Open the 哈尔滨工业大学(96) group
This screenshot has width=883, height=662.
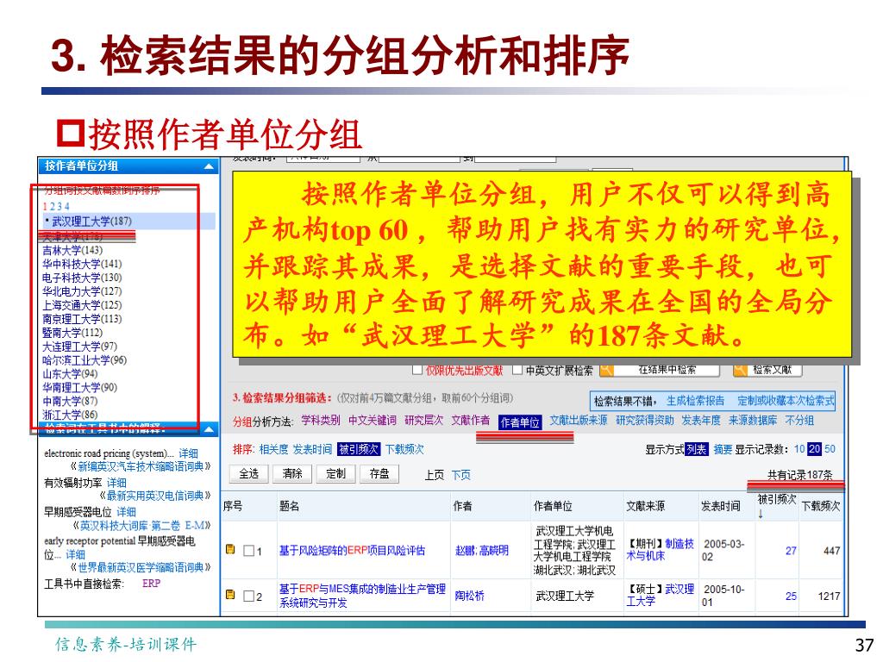pos(85,360)
